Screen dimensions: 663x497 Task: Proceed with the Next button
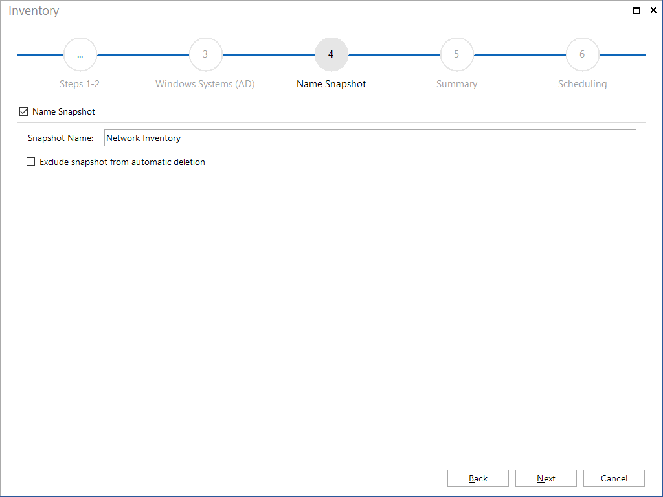tap(546, 478)
